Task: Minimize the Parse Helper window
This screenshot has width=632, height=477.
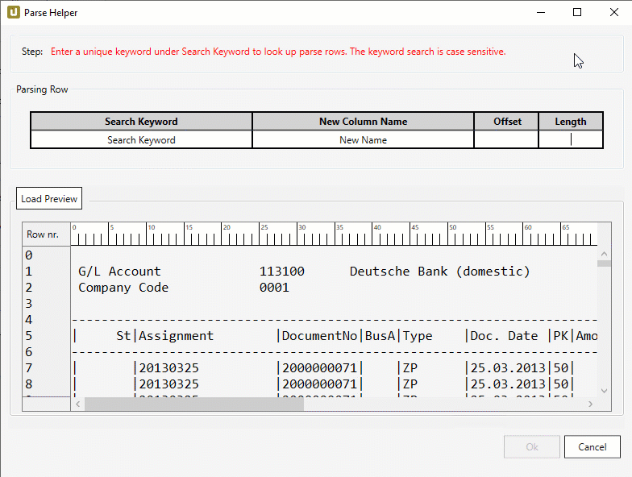Action: coord(541,13)
